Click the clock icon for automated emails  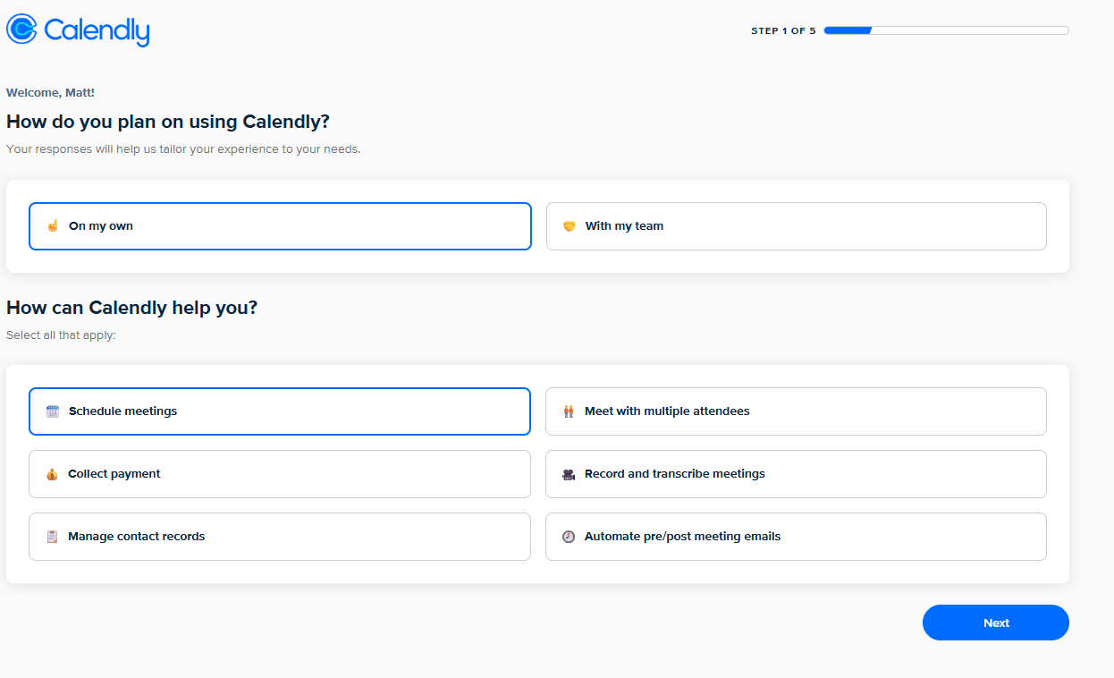pos(569,537)
